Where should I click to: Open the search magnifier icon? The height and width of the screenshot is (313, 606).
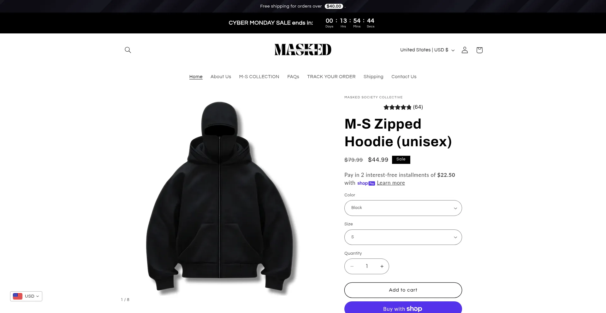(x=128, y=50)
